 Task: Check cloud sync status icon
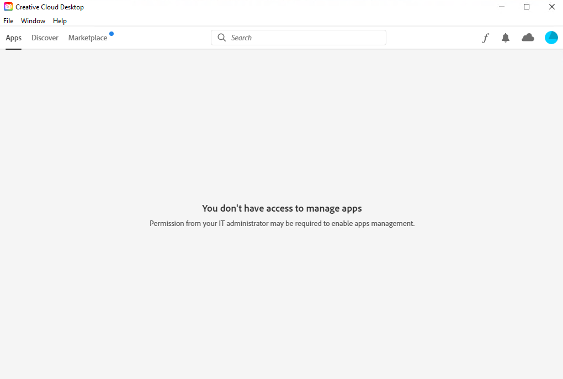528,38
